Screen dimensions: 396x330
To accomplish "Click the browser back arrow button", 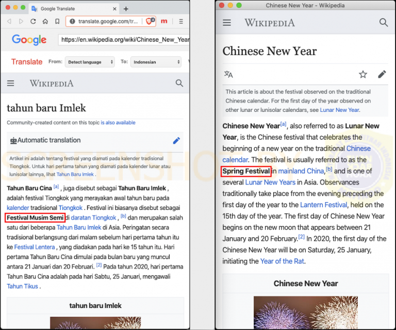I will [x=9, y=22].
